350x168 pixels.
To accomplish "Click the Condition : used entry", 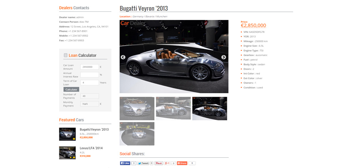I will tap(253, 87).
